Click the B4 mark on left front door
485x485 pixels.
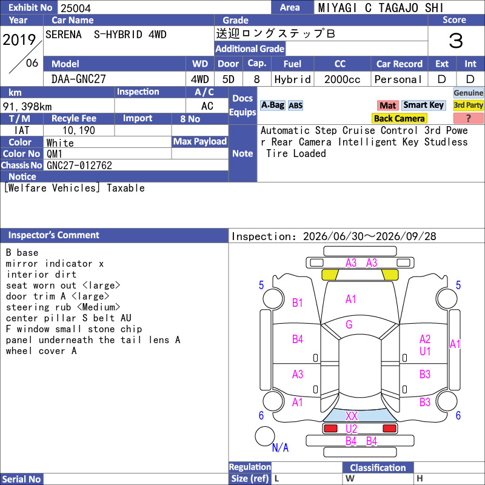click(x=298, y=339)
